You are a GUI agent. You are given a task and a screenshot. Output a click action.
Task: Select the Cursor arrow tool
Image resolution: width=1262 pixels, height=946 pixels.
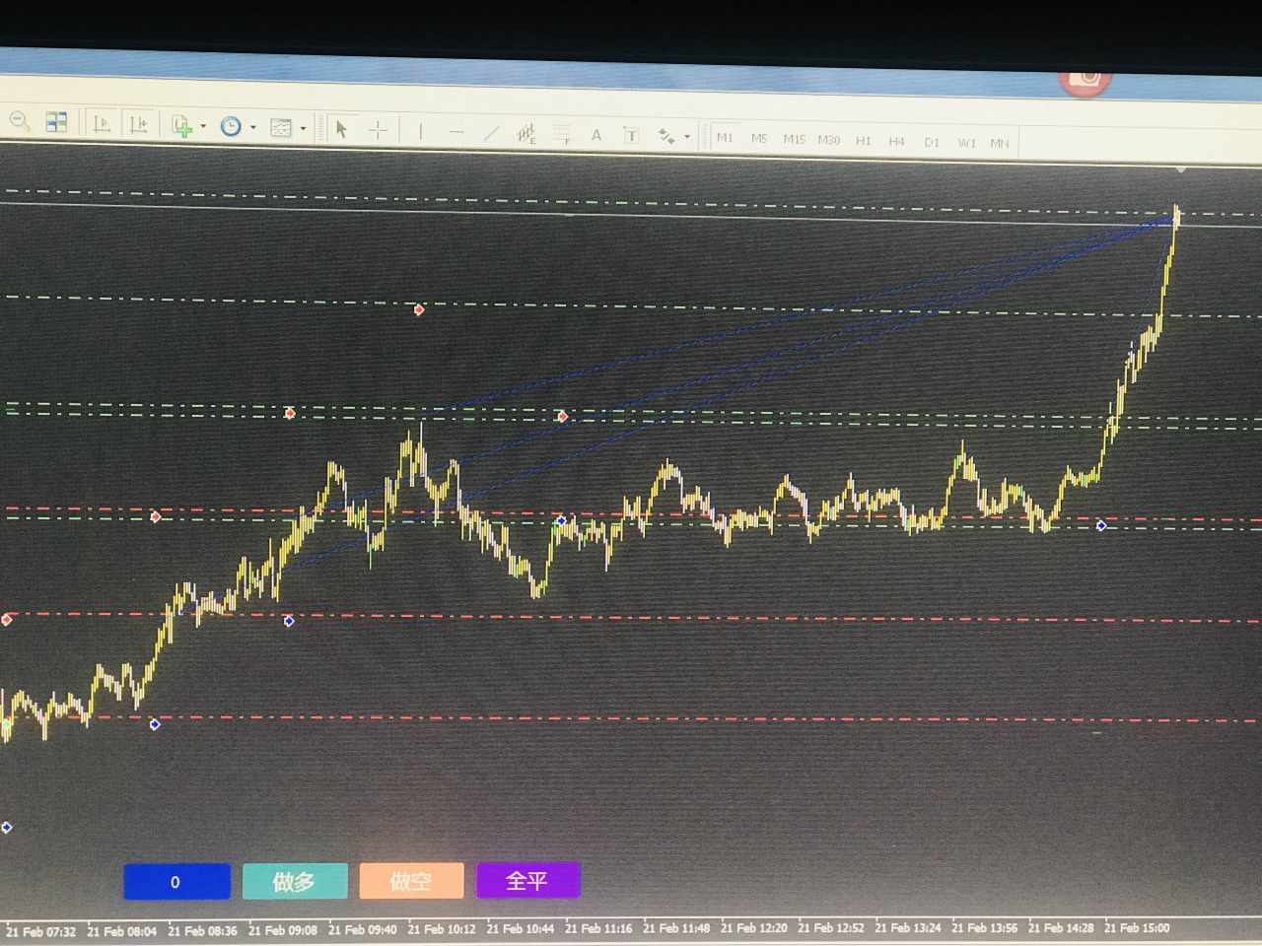point(341,128)
